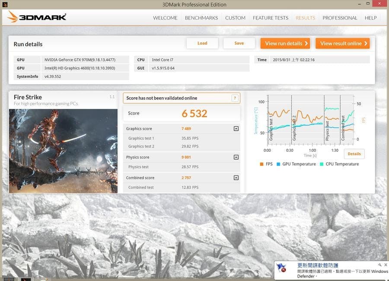Click the 3DMark icon in the title bar
Image resolution: width=389 pixels, height=281 pixels.
pos(4,4)
